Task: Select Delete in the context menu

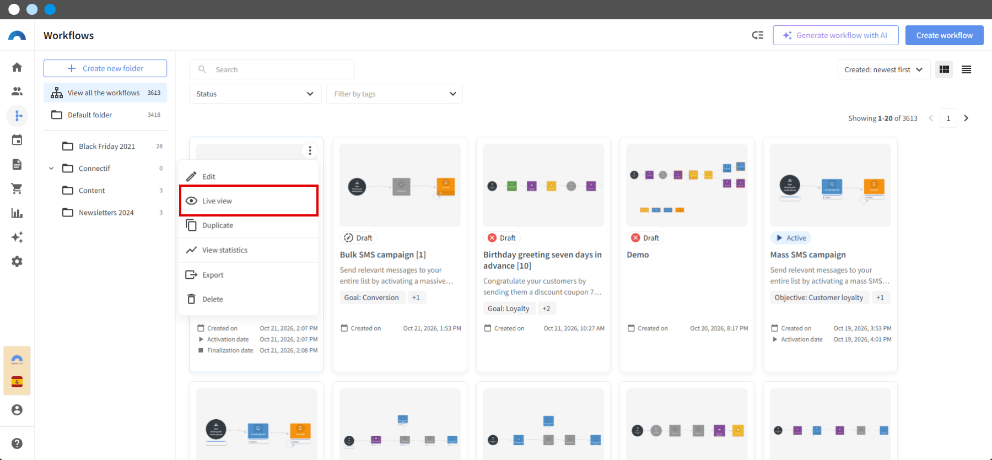Action: coord(249,299)
